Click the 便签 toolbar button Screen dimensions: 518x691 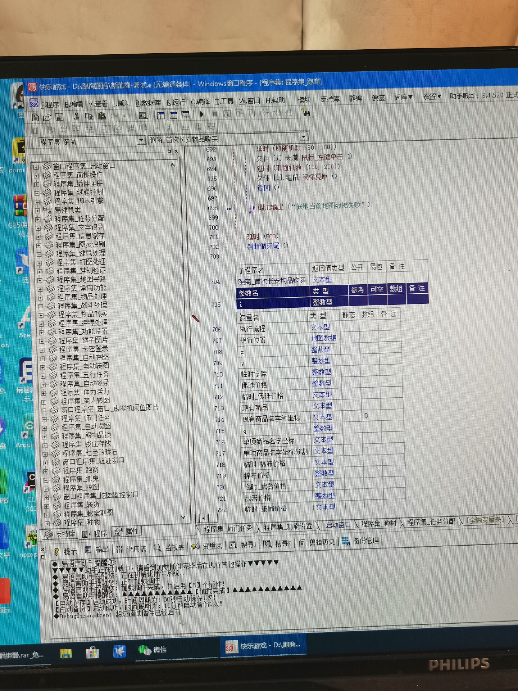(378, 98)
